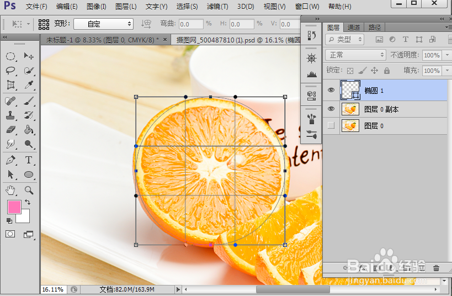
Task: Collapse the tools panel arrows
Action: [4, 37]
